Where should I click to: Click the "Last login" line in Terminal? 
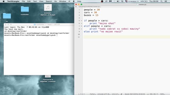27,27
